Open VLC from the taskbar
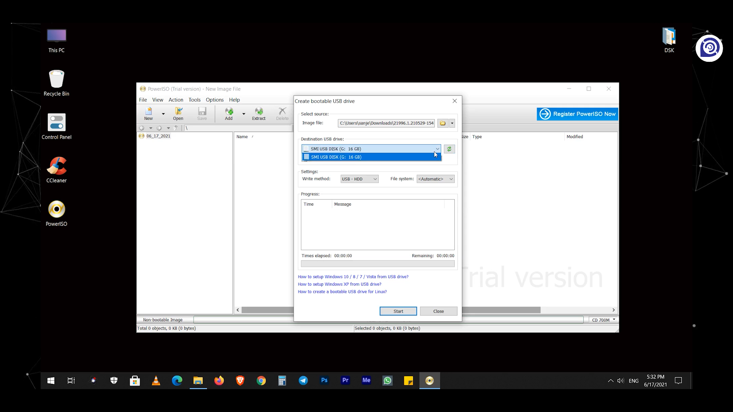 pos(156,381)
